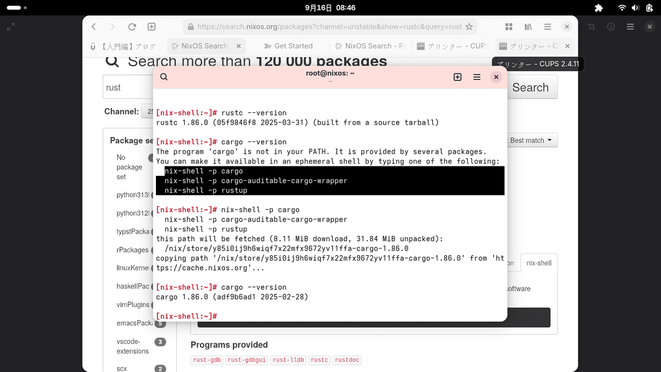Open the tab overview grid icon

[508, 26]
